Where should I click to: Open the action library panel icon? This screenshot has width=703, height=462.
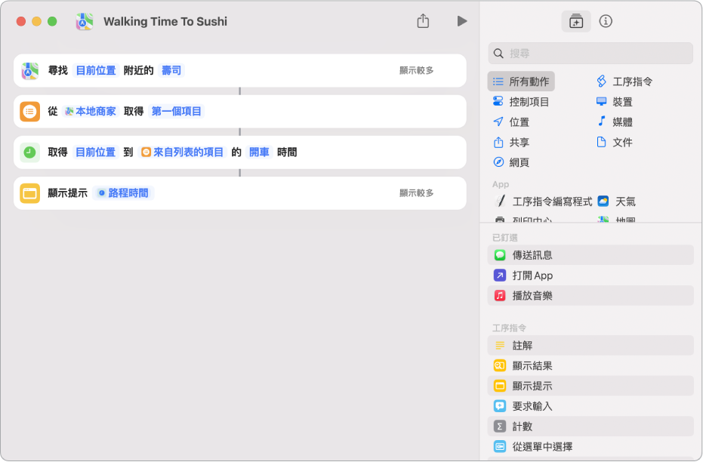click(576, 21)
